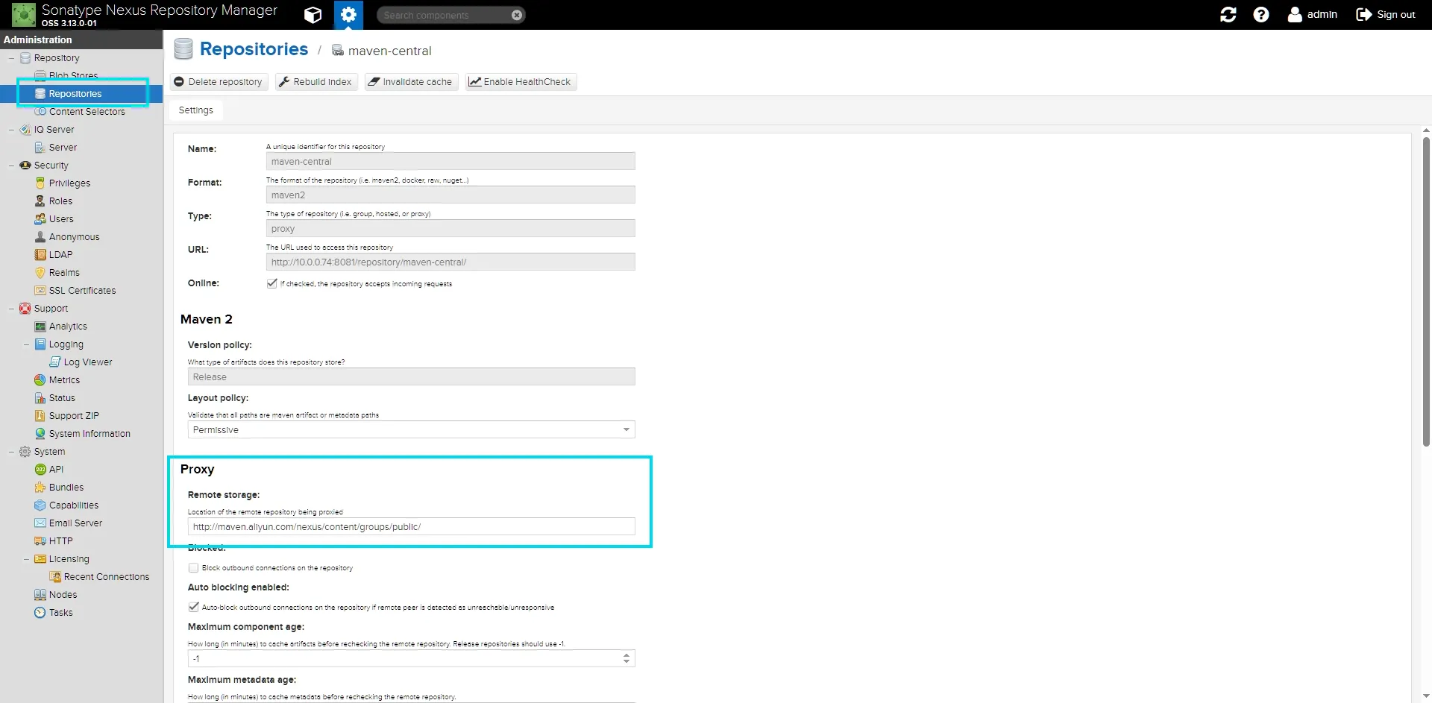Click the admin user account
1432x703 pixels.
(x=1313, y=15)
